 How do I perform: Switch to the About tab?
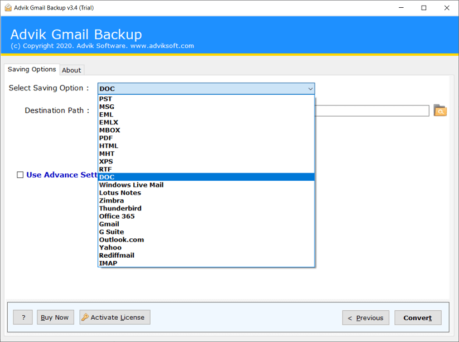(71, 70)
